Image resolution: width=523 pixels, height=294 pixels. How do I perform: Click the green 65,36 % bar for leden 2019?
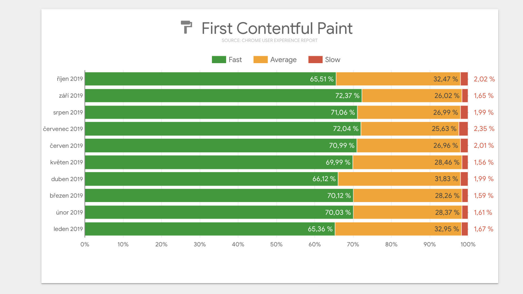210,229
